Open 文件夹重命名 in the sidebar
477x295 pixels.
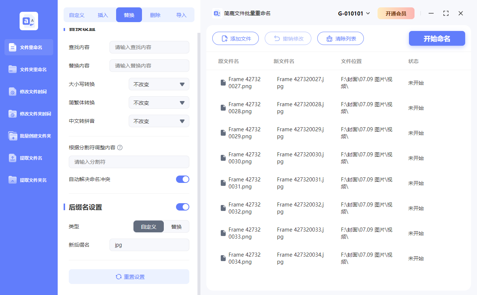29,69
